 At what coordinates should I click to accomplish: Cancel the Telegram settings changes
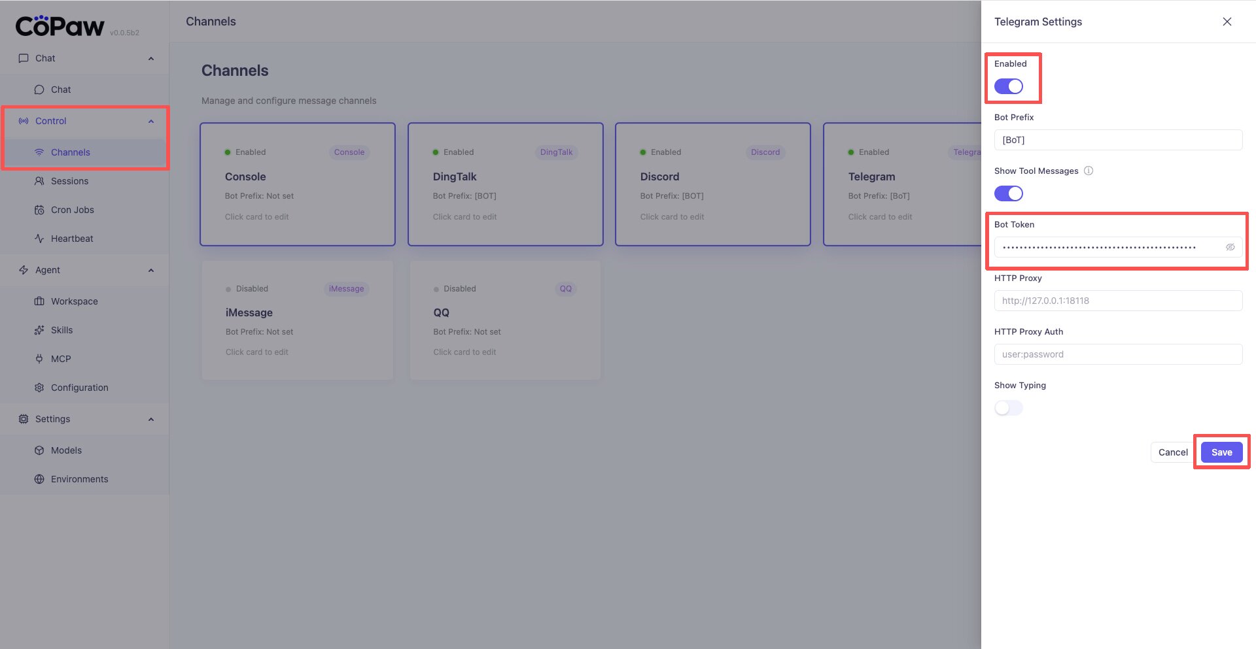[1173, 452]
